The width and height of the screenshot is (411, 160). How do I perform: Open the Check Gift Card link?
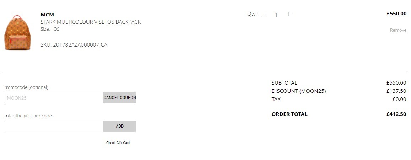(x=118, y=143)
